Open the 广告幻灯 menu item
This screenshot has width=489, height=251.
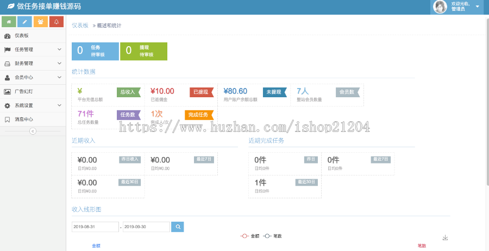click(x=33, y=92)
